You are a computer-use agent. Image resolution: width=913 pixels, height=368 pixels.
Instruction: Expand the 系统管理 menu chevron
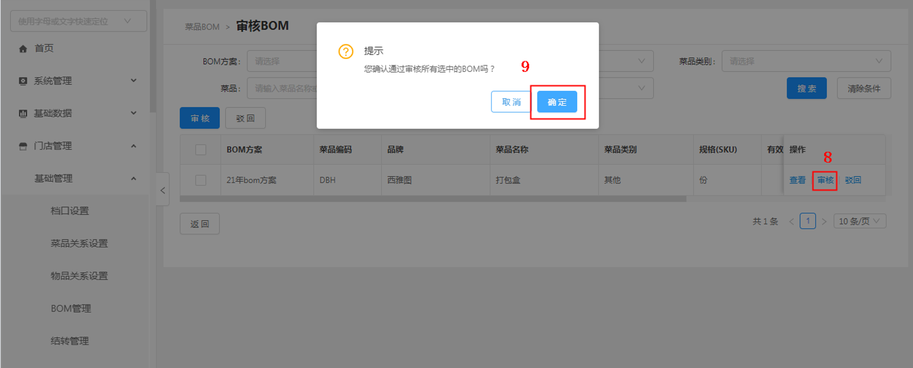click(x=134, y=81)
